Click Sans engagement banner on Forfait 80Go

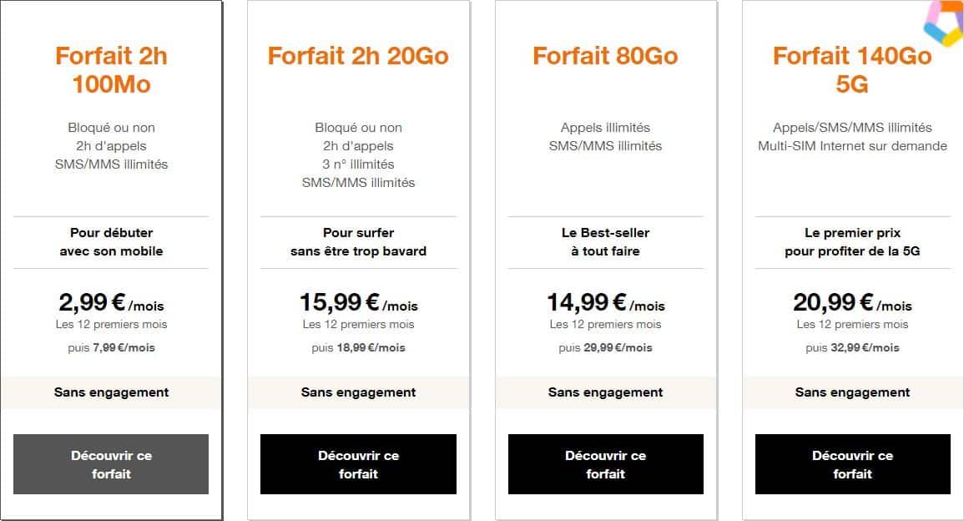coord(605,392)
